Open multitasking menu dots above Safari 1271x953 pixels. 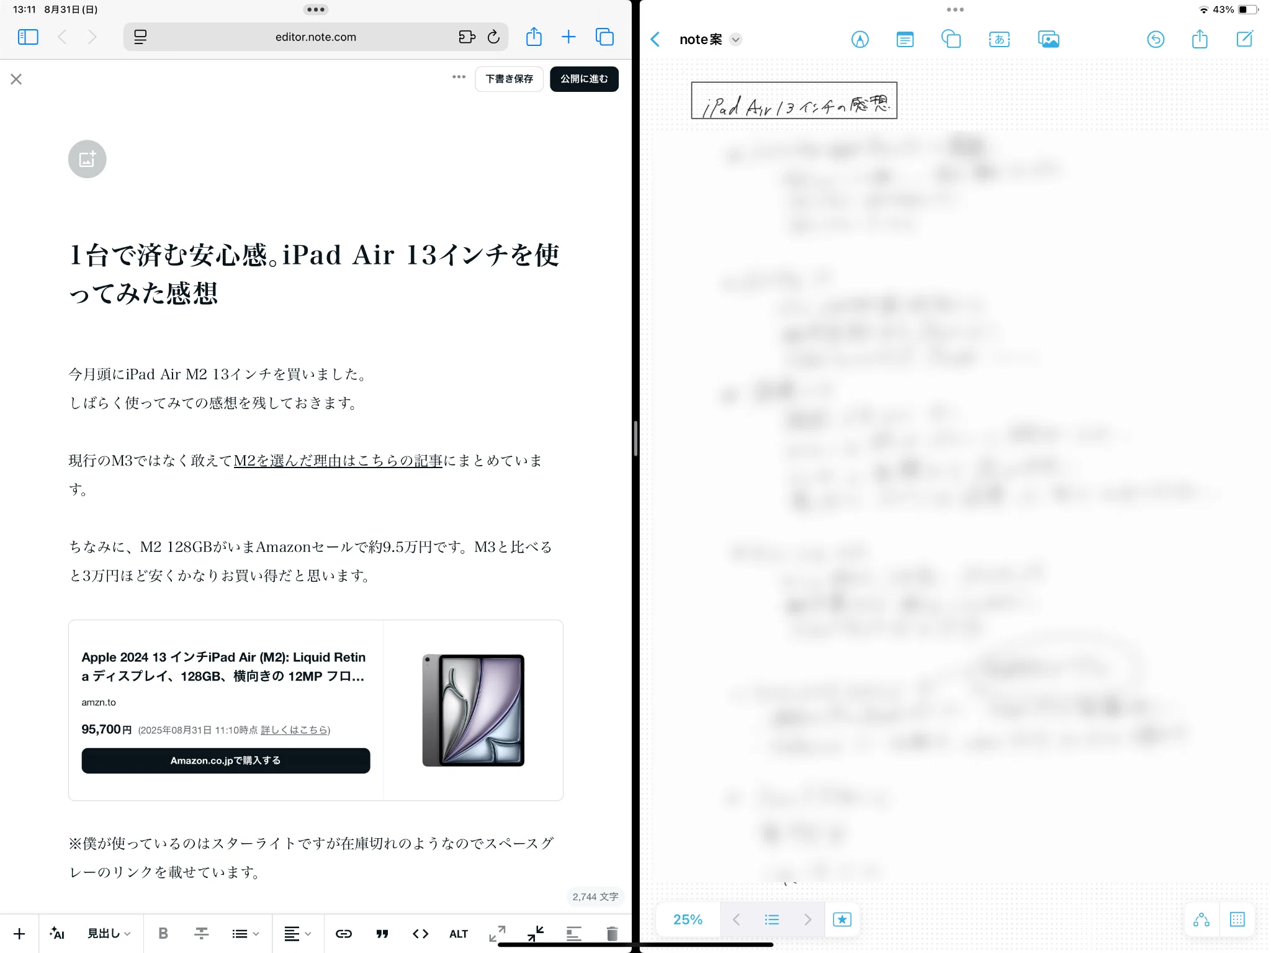point(316,9)
